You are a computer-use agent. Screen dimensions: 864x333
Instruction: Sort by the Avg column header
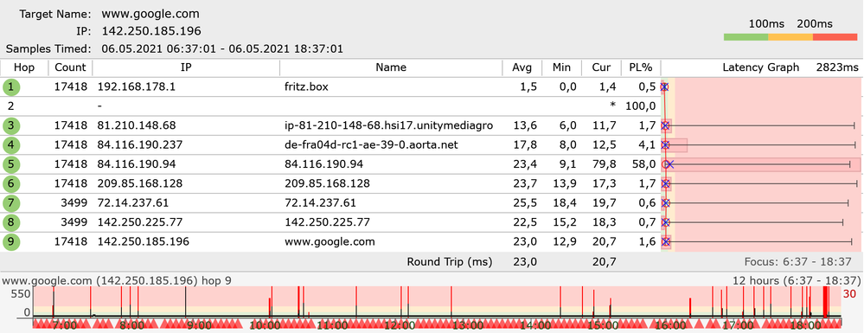522,67
